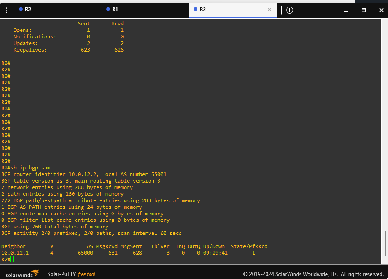Click blue status dot on first R2 tab
Screen dimensions: 388x279
click(x=21, y=10)
